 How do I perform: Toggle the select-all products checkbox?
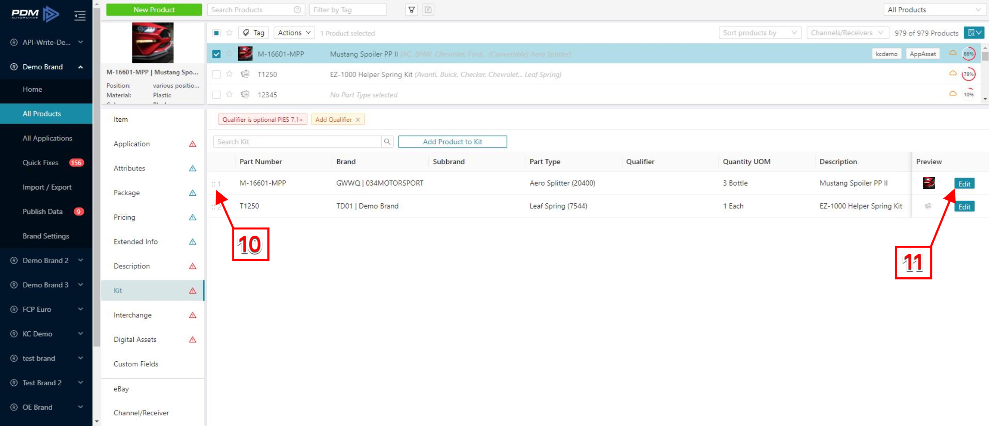(216, 33)
